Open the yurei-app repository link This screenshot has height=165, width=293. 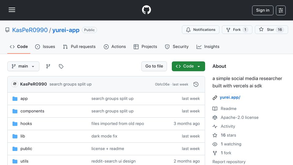(x=66, y=30)
